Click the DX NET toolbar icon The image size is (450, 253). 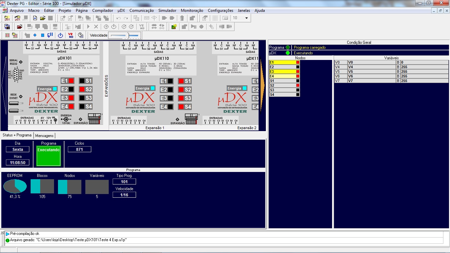(x=68, y=27)
